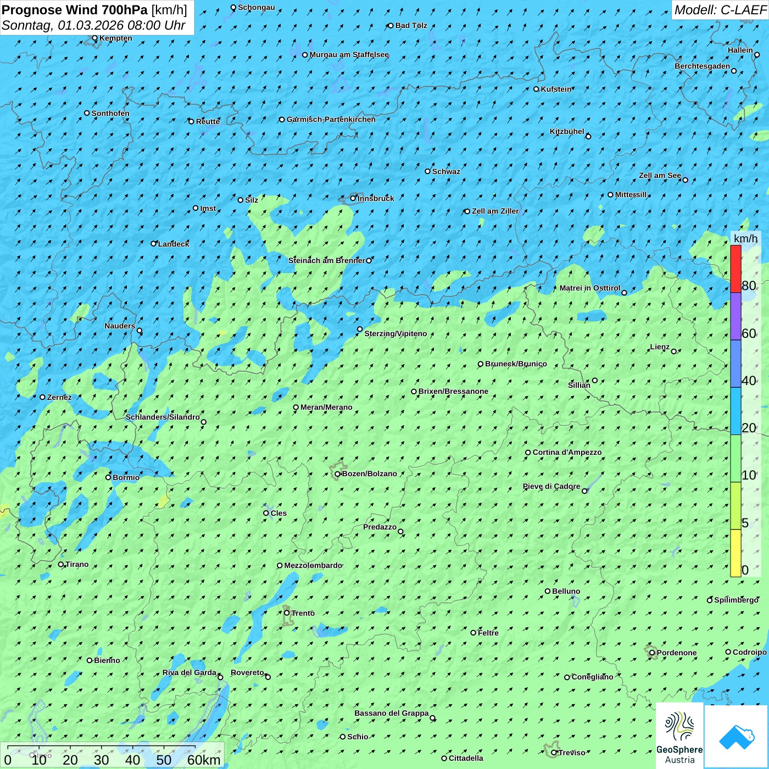Screen dimensions: 769x769
Task: Click the date Sonntag, 01.03.2026 08:00 Uhr
Action: (93, 25)
